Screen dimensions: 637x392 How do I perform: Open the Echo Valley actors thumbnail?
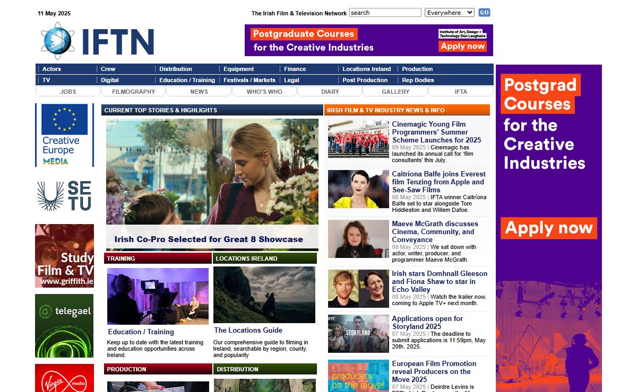click(358, 289)
